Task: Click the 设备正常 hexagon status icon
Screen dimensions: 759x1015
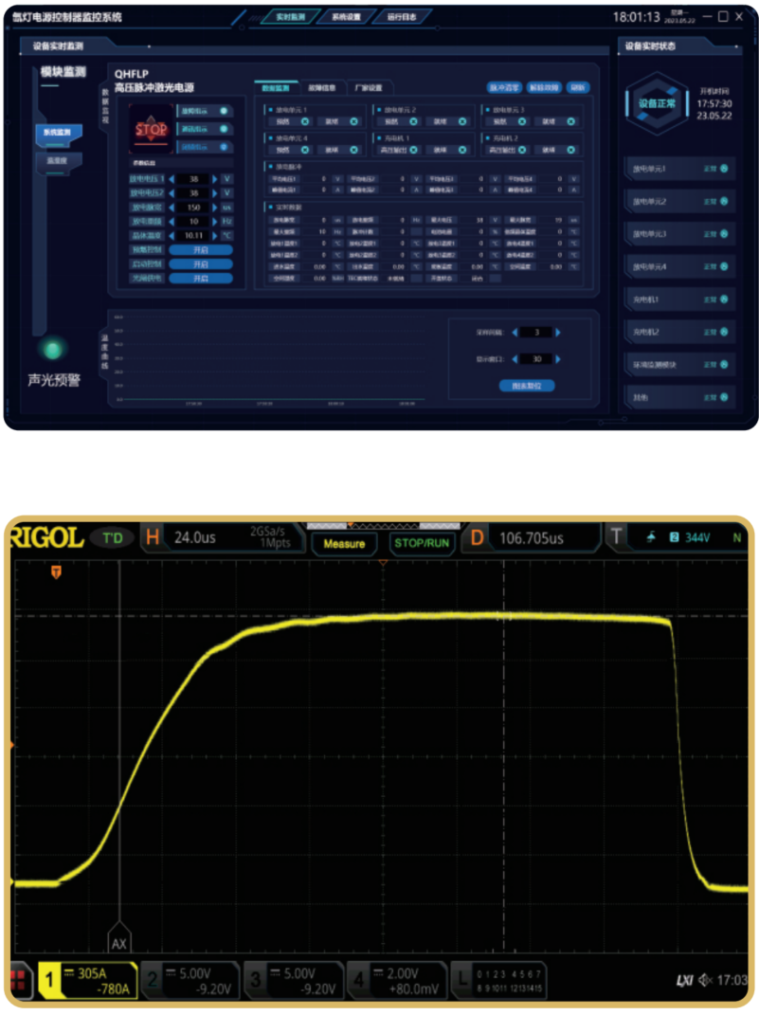Action: tap(655, 103)
